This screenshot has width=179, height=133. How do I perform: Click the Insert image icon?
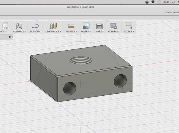tap(86, 26)
